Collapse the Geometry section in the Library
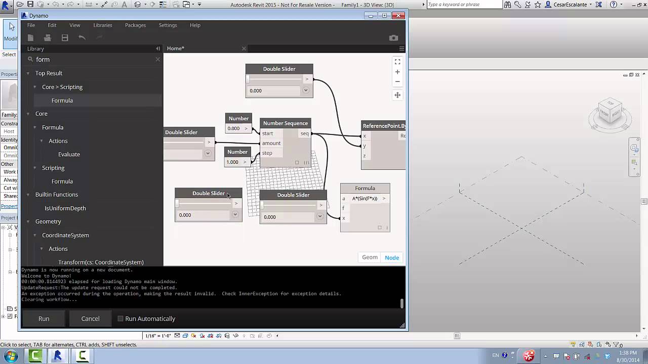The image size is (648, 364). pos(28,221)
